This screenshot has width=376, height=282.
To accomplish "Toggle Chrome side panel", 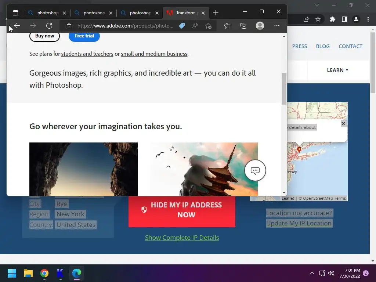I will click(344, 19).
